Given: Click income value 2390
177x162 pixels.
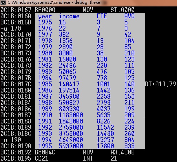Looking at the screenshot, I should (66, 47).
